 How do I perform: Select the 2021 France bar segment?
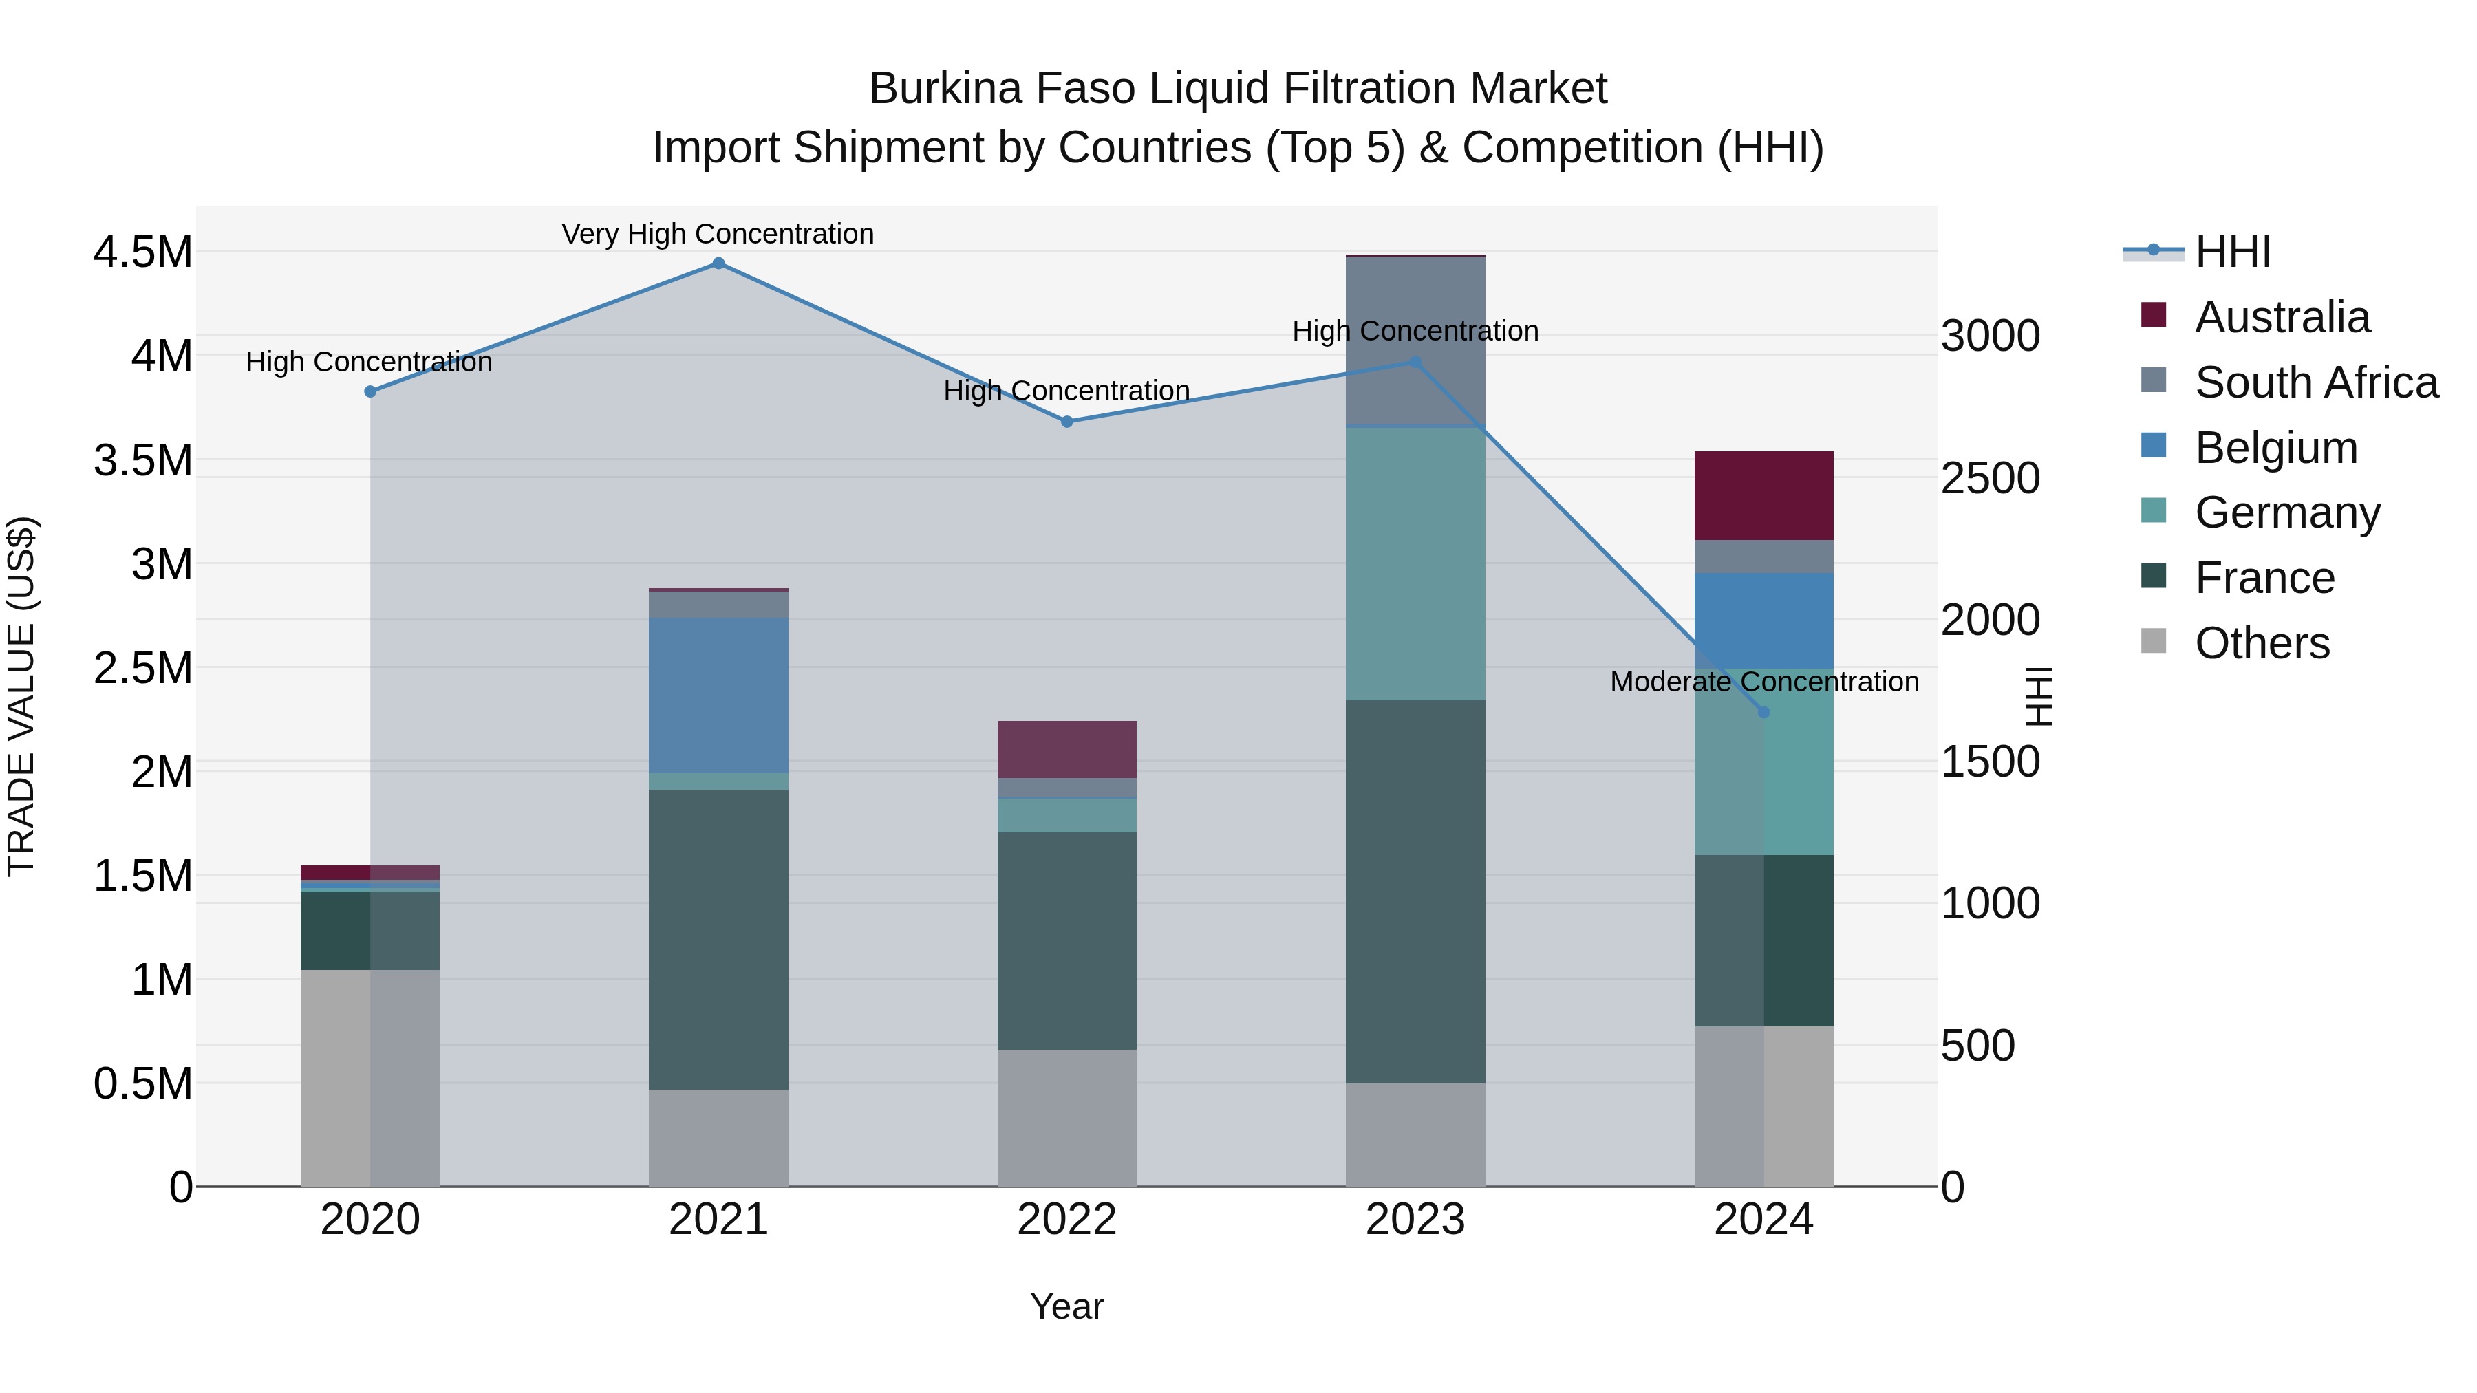(x=718, y=940)
